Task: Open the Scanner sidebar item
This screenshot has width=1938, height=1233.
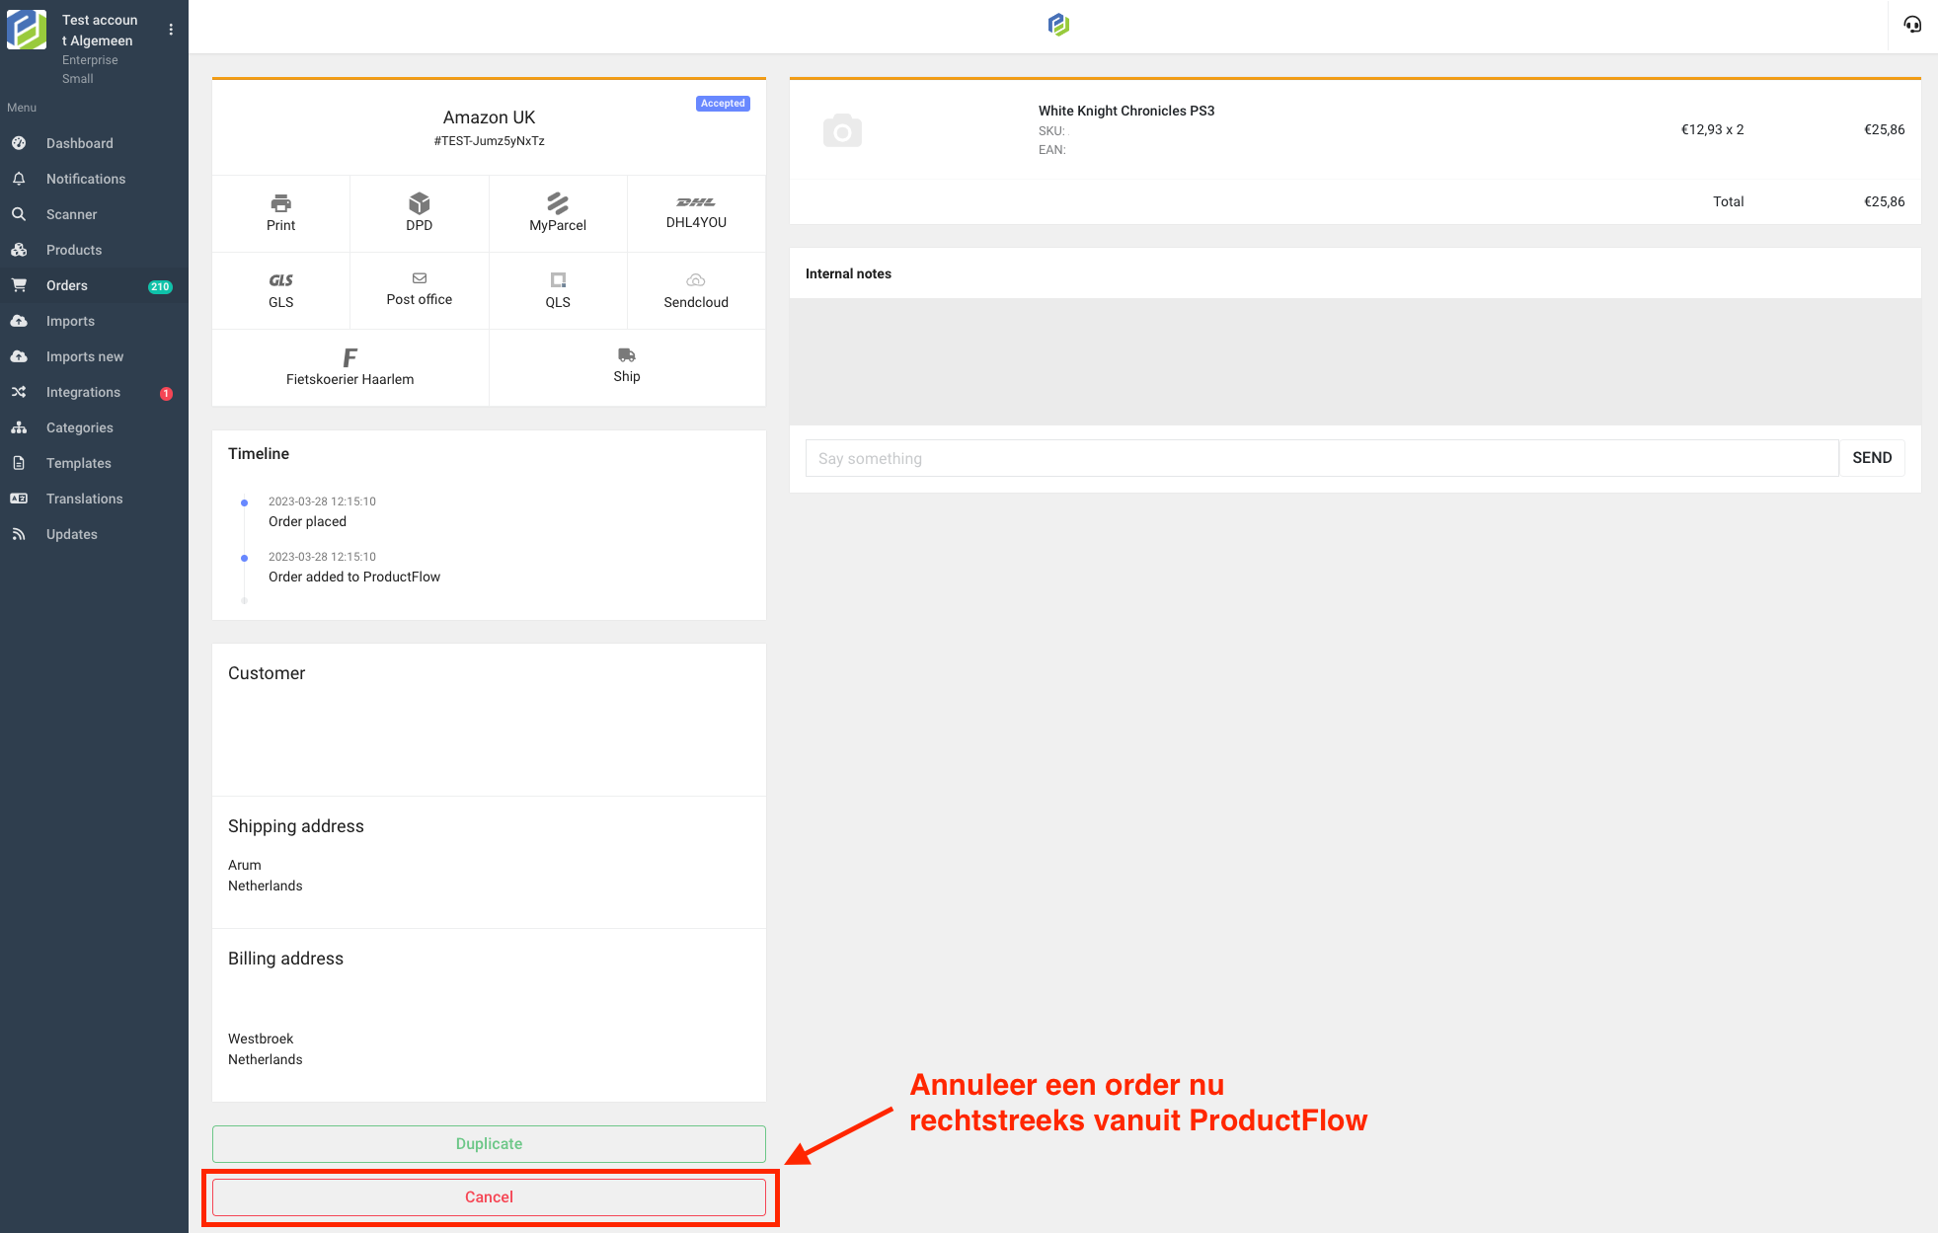Action: pyautogui.click(x=71, y=214)
